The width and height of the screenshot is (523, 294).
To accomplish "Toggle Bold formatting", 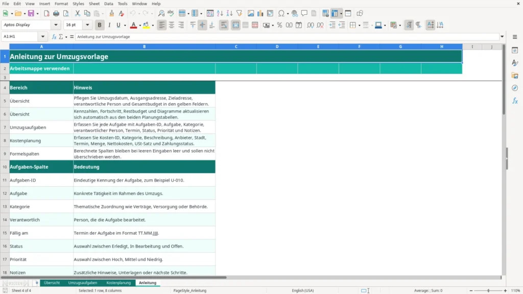I will tap(100, 25).
